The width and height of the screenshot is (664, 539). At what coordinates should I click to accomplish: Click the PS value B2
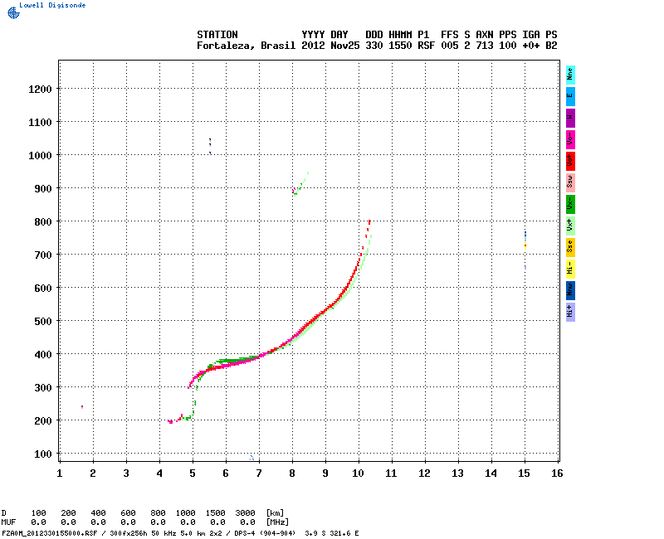point(551,46)
